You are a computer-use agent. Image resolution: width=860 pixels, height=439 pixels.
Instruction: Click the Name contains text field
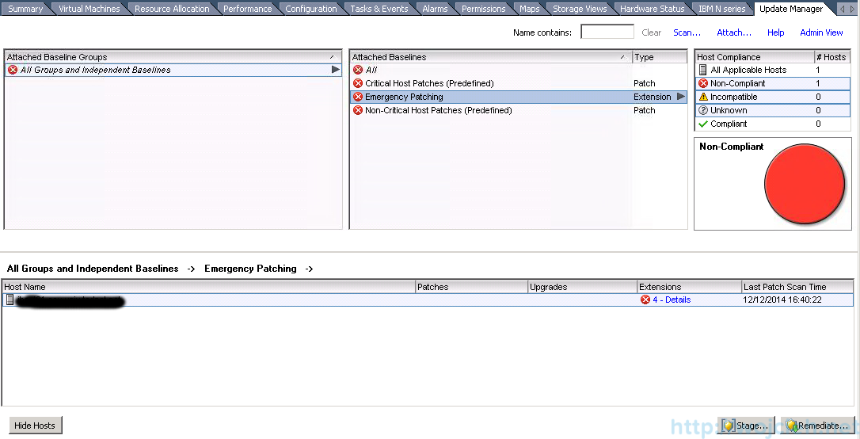[607, 32]
